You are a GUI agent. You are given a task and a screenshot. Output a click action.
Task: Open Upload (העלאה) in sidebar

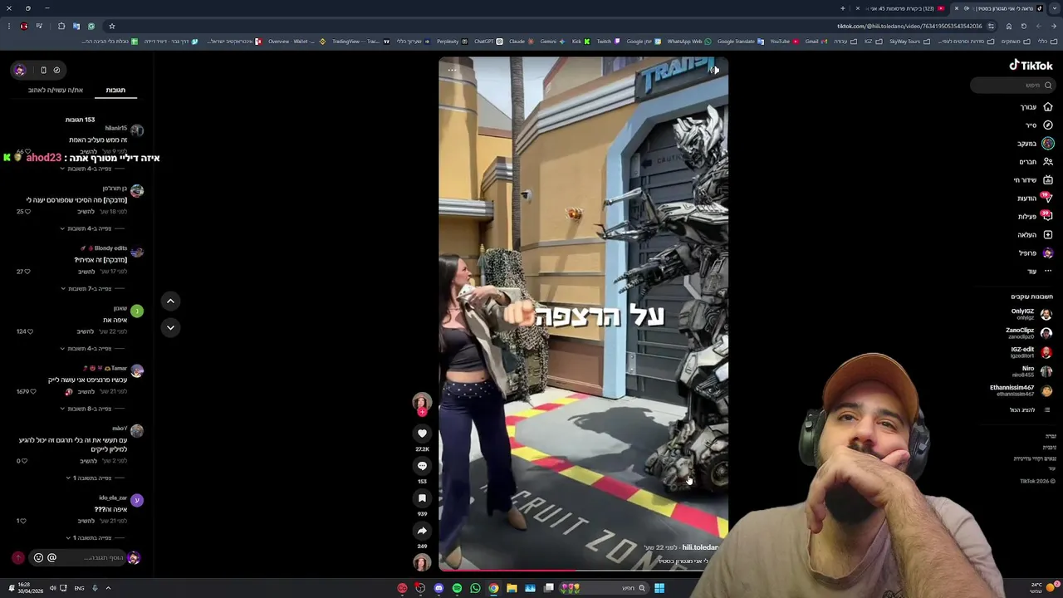(1036, 235)
